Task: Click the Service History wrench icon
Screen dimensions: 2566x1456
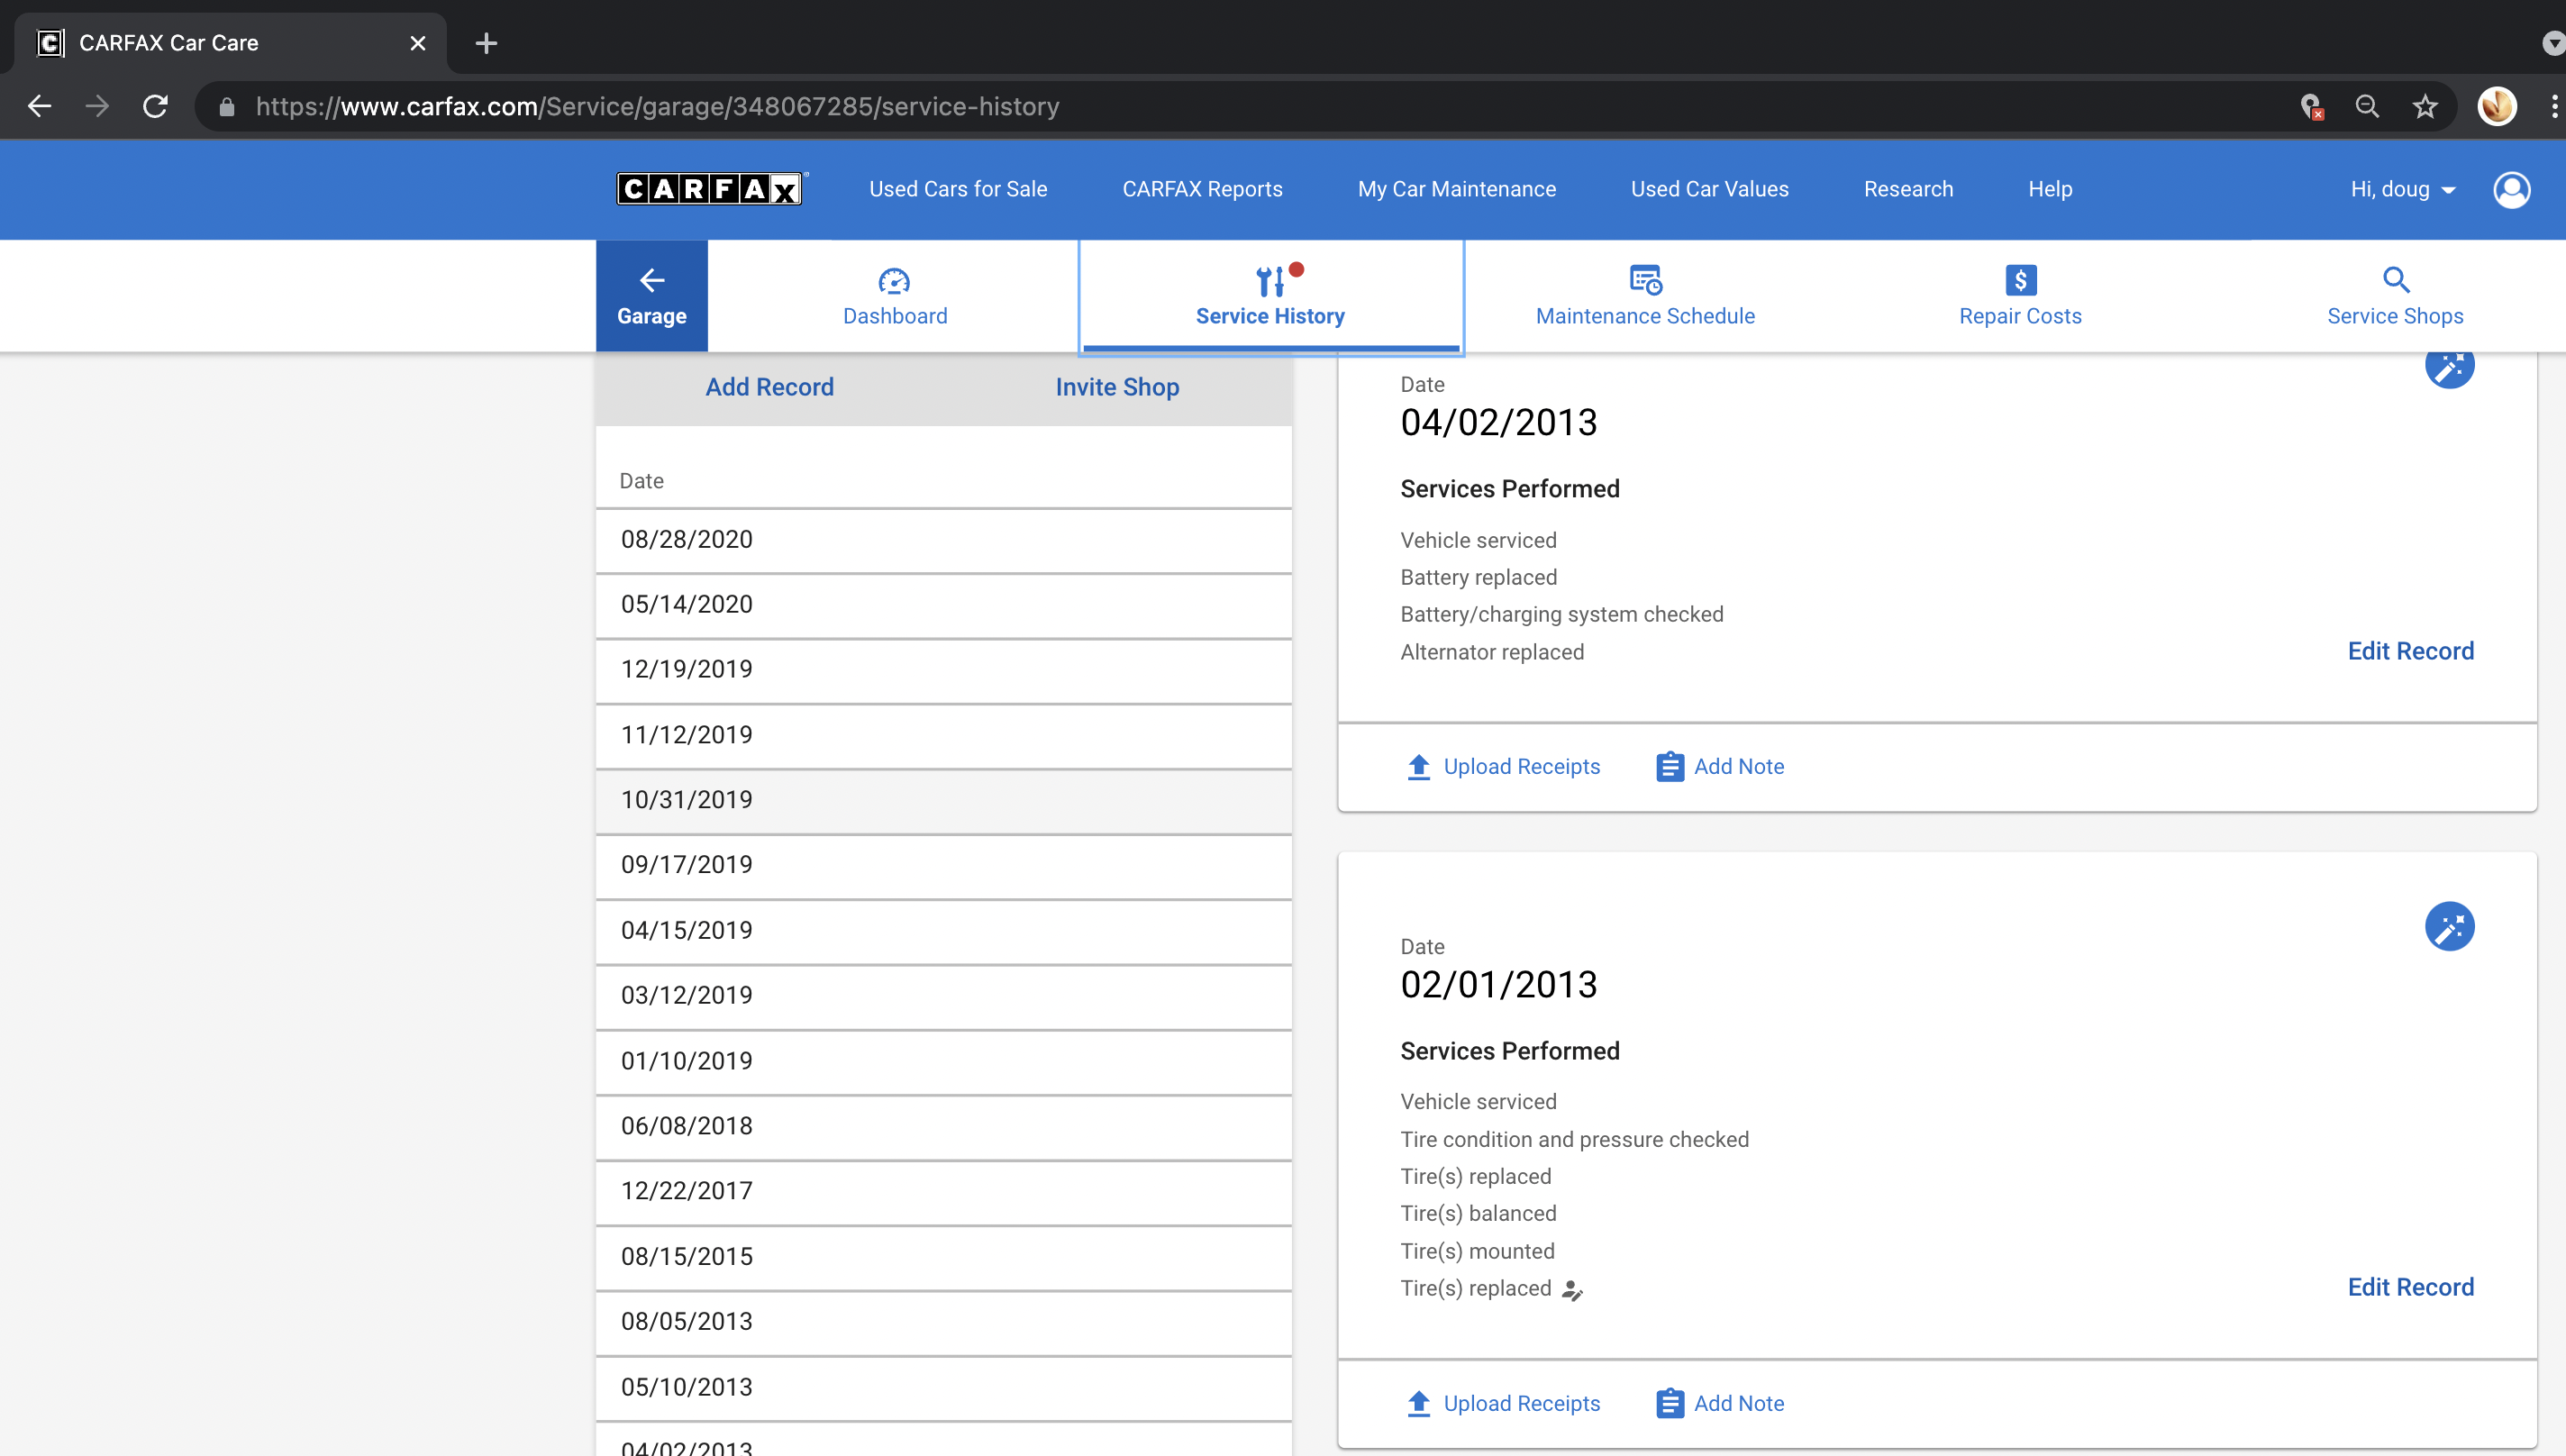Action: coord(1270,281)
